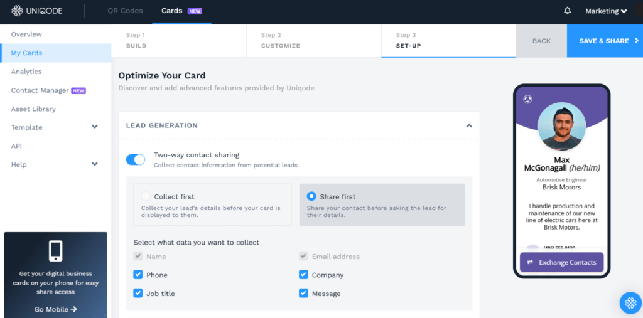Open My Cards in the sidebar

point(55,53)
